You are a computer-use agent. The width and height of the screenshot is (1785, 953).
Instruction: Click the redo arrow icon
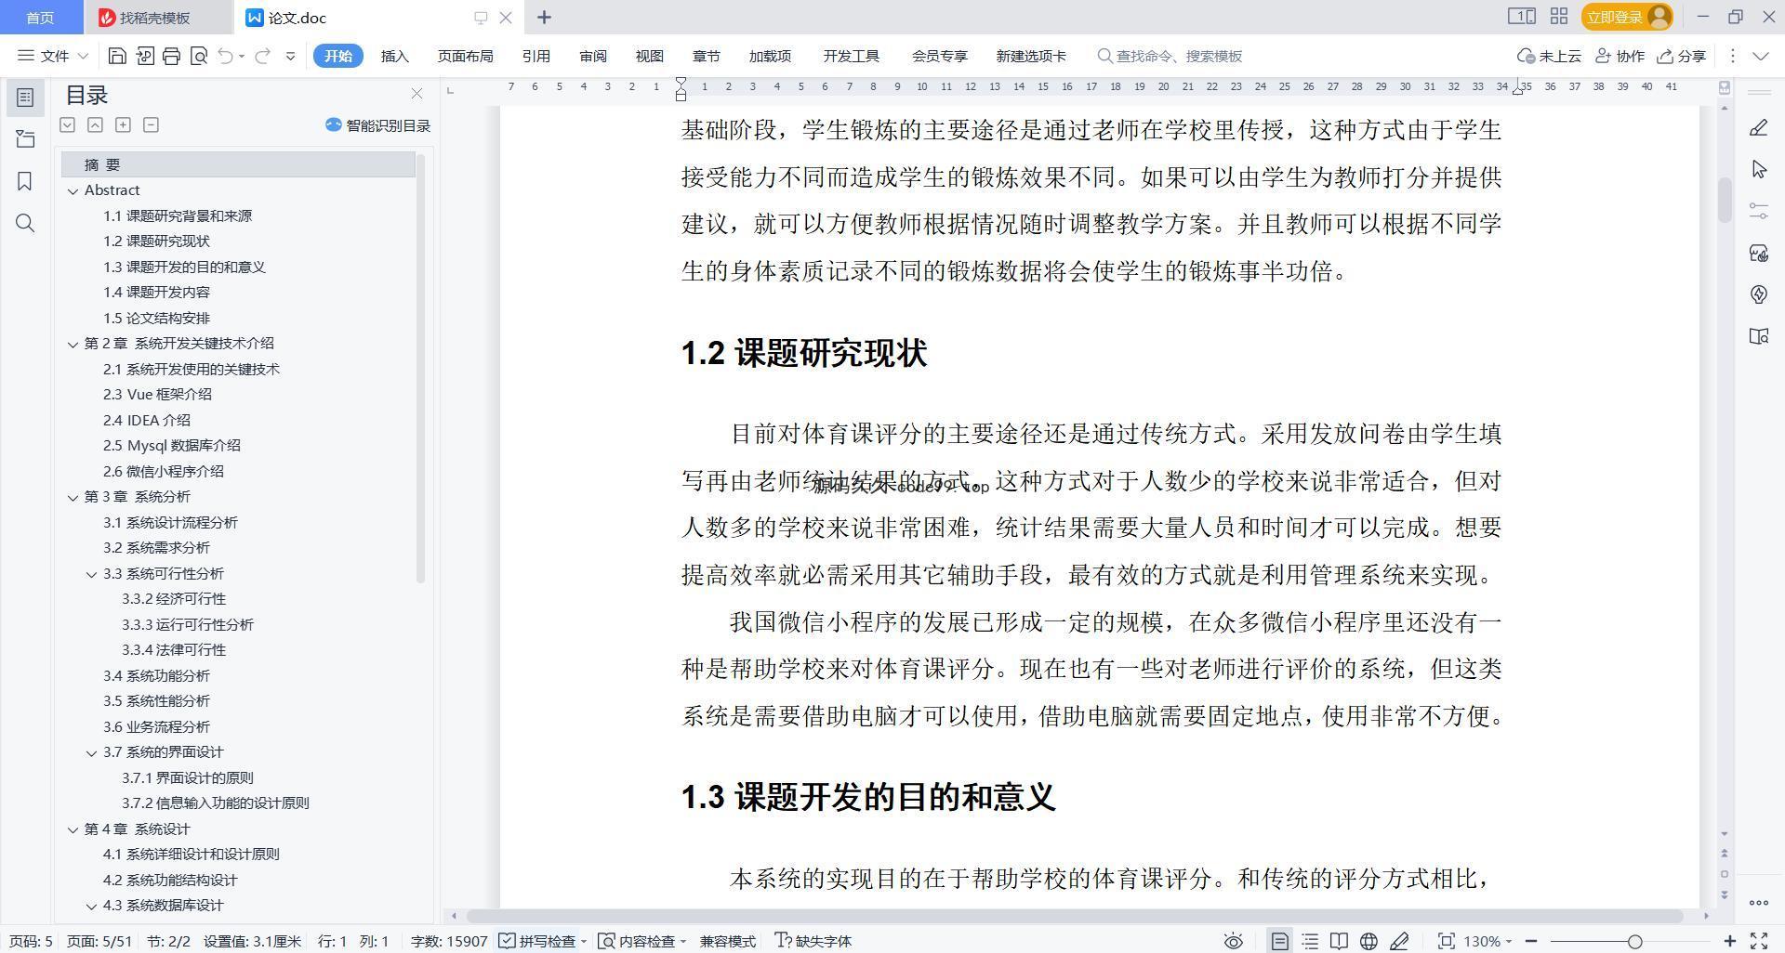click(263, 56)
